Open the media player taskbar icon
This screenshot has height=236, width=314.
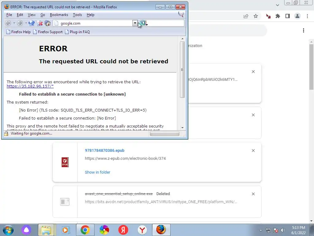[65, 230]
